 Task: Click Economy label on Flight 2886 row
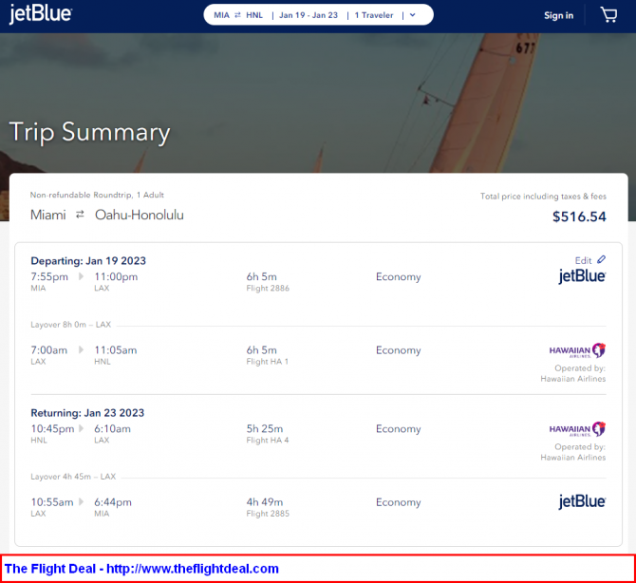pyautogui.click(x=399, y=277)
